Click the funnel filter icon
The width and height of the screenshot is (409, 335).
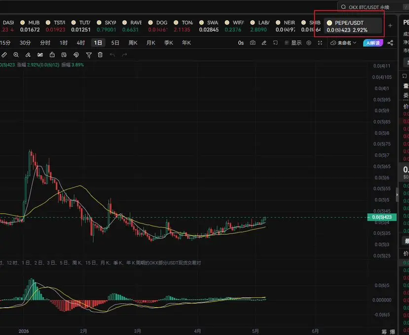click(x=89, y=55)
